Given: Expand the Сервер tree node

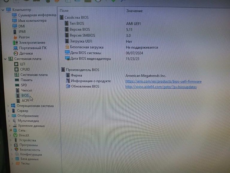Looking at the screenshot, I should coord(8,111).
